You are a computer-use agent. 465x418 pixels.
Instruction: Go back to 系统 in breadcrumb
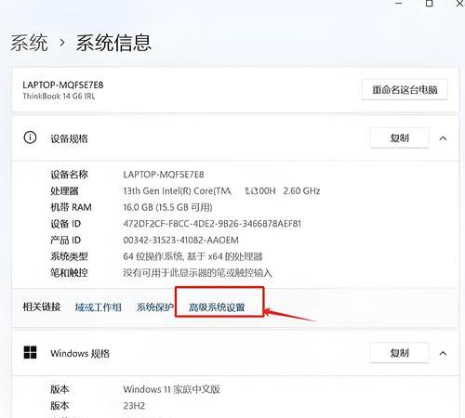[29, 43]
